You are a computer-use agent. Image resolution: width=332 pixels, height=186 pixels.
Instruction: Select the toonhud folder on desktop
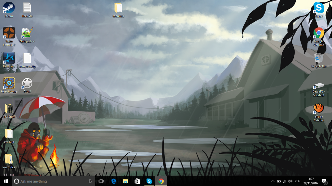click(118, 9)
